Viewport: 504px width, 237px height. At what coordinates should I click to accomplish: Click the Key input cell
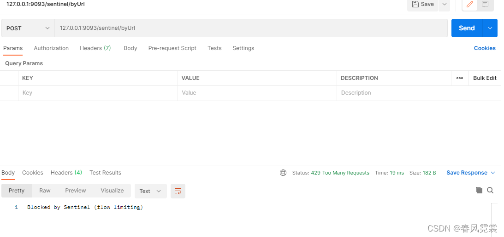[98, 93]
